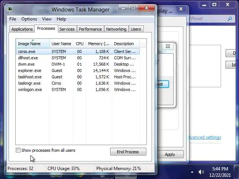Click the CPU Usage: 33% status entry
The width and height of the screenshot is (239, 179).
click(x=63, y=169)
